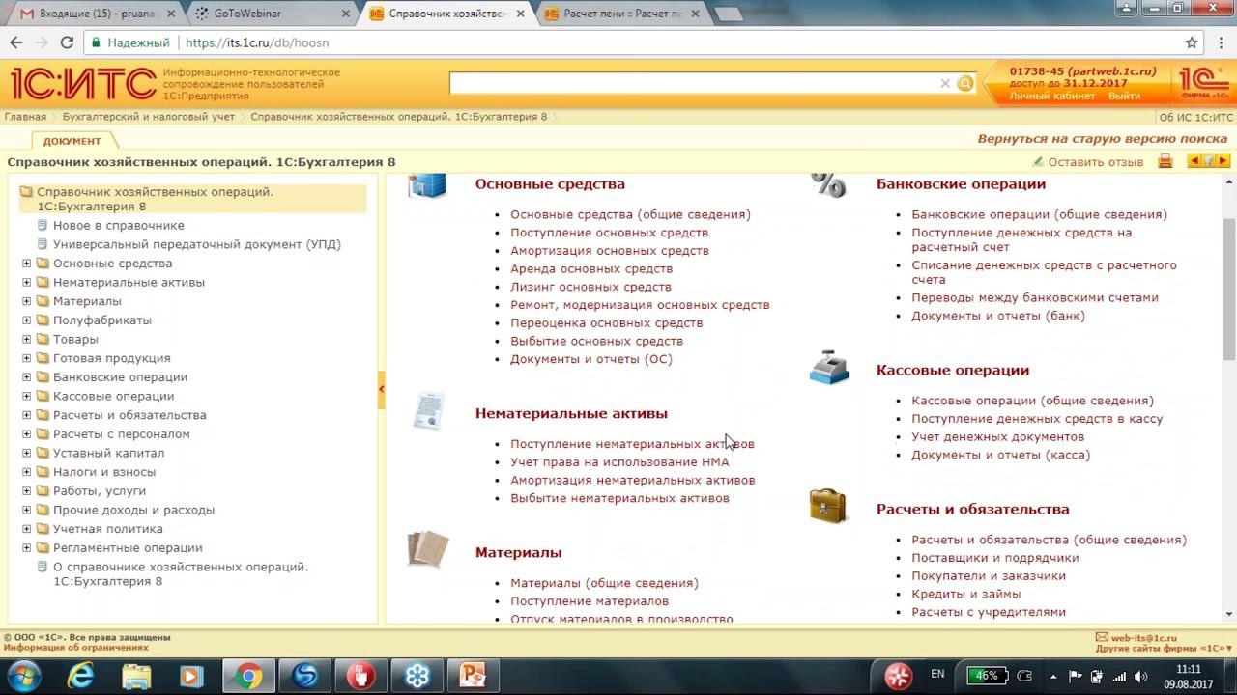The width and height of the screenshot is (1237, 695).
Task: Click the Нематериальные активы document icon
Action: pos(428,411)
